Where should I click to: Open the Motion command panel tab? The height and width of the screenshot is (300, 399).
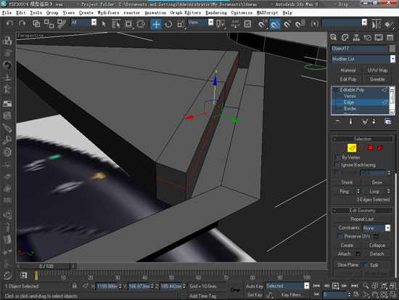pos(368,38)
